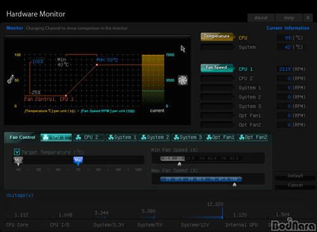This screenshot has width=317, height=232.
Task: Toggle the CPU 2 fan speed channel button
Action: coord(217,79)
